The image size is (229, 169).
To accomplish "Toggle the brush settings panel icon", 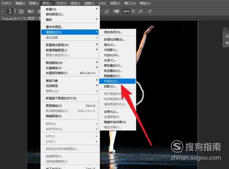I will click(x=21, y=11).
